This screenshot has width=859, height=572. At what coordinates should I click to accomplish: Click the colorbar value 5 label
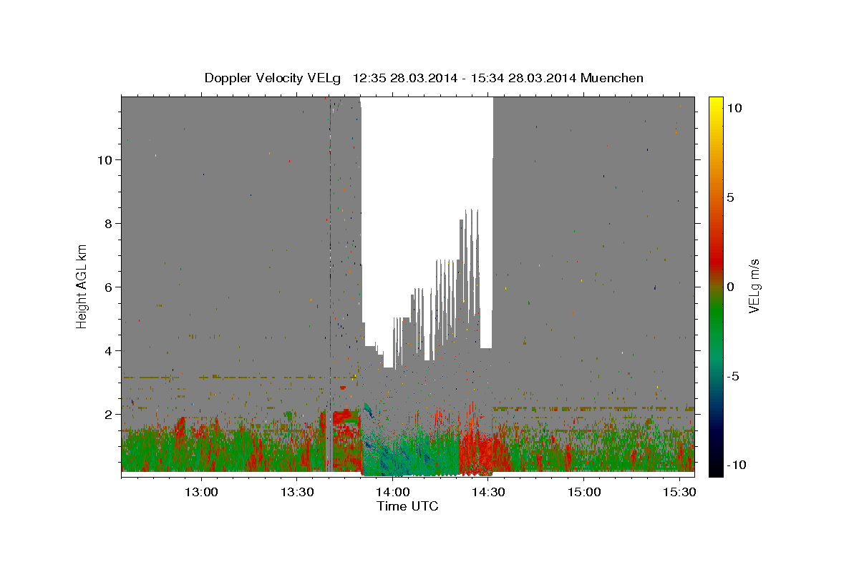point(730,197)
